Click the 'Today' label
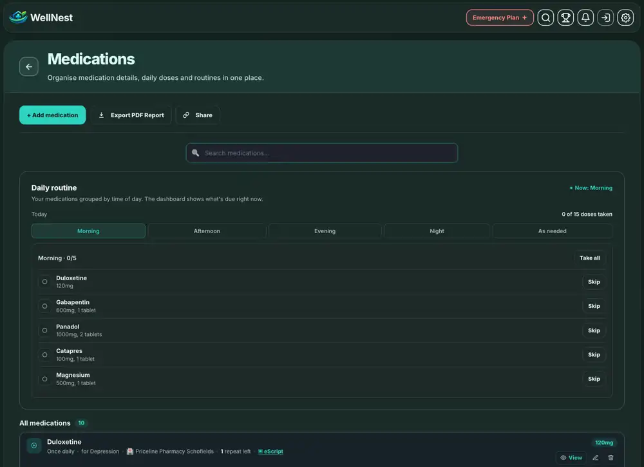644x467 pixels. [x=39, y=214]
